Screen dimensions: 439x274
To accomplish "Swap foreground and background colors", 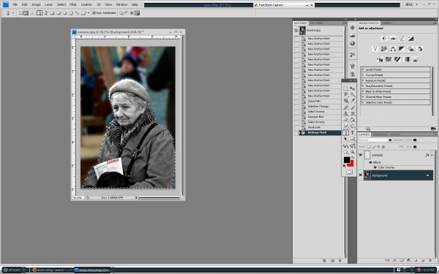I will tap(353, 158).
